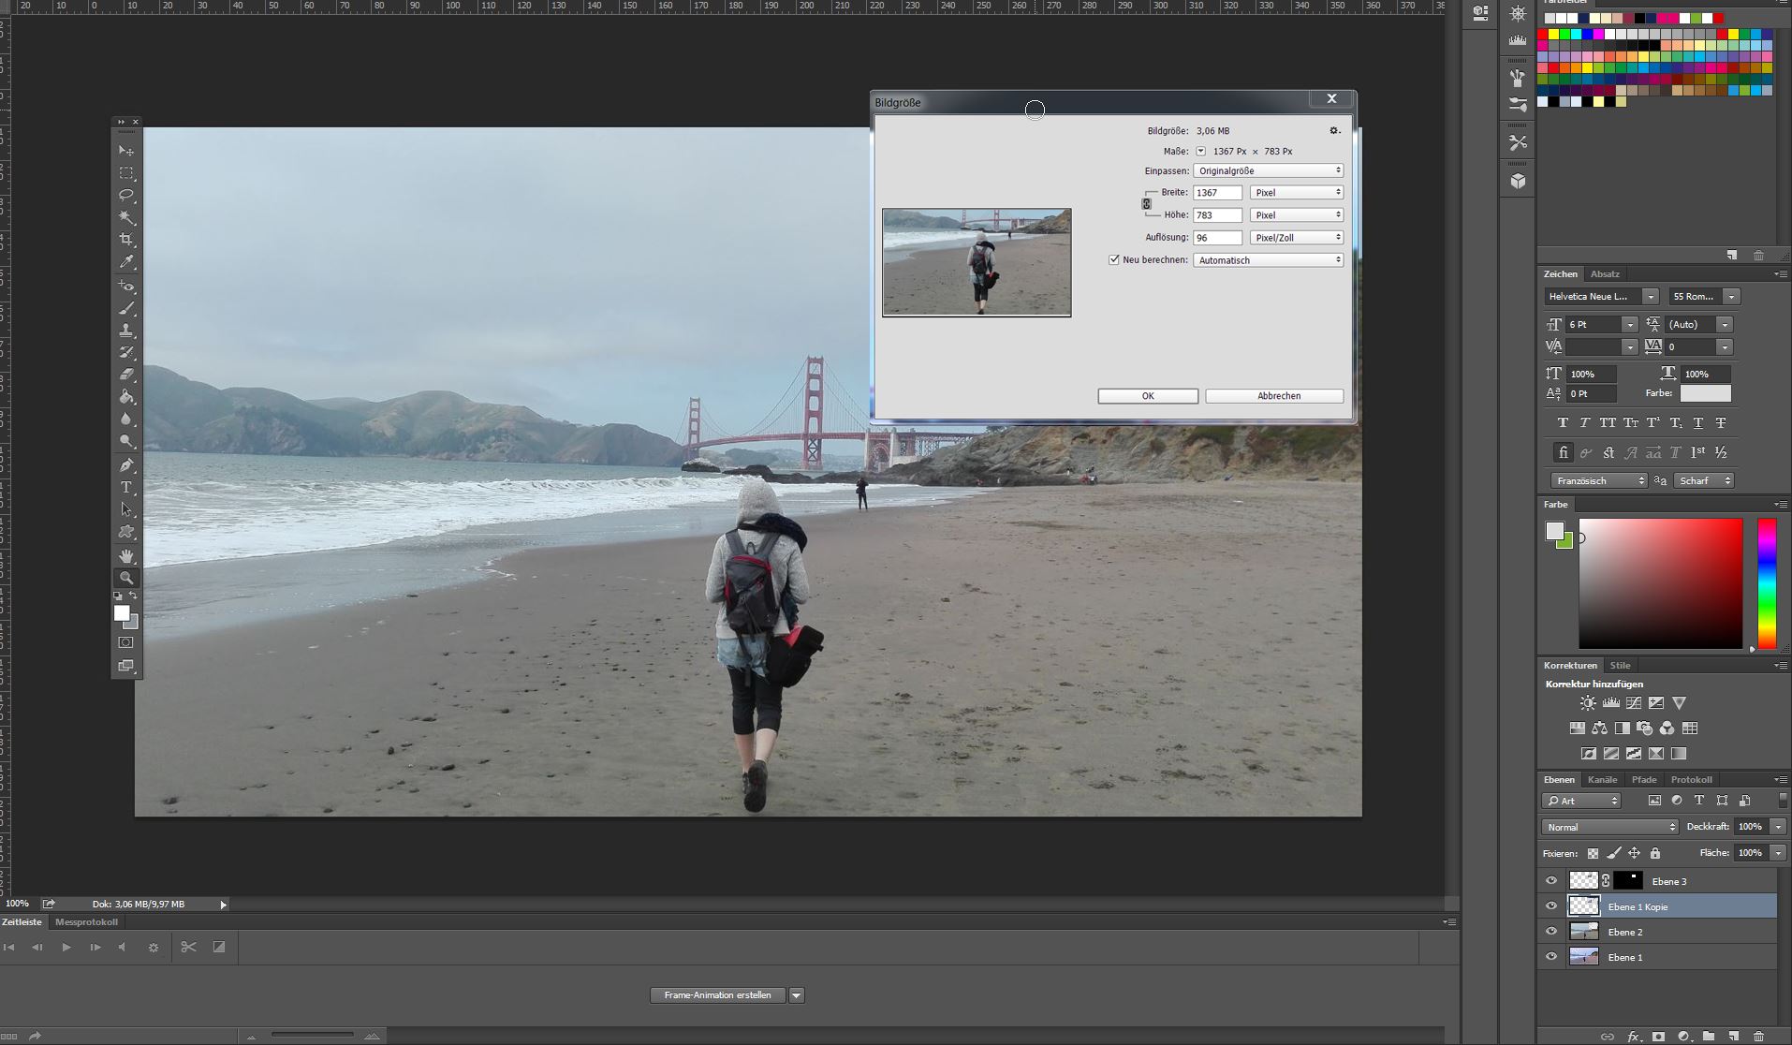
Task: Click the Frame-Animation erstellen button
Action: tap(717, 994)
